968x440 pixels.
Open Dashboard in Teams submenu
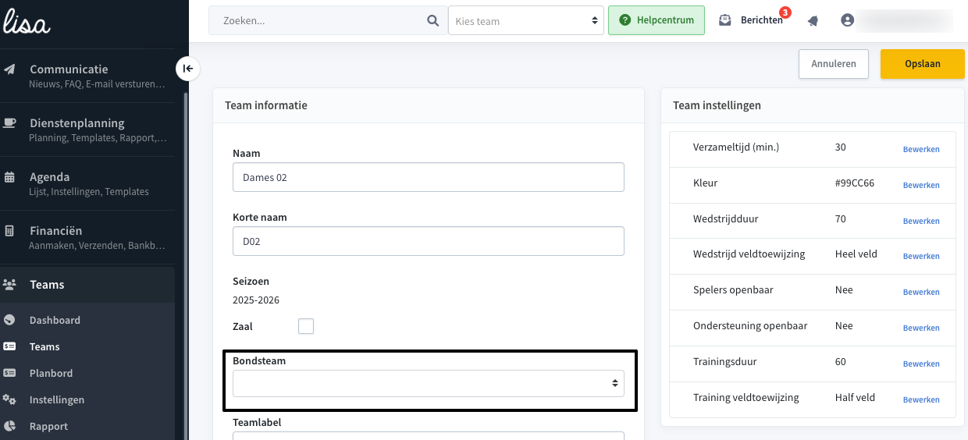(x=55, y=320)
